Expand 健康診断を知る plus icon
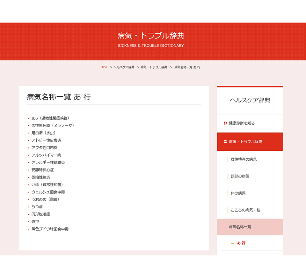This screenshot has height=278, width=306. click(225, 123)
